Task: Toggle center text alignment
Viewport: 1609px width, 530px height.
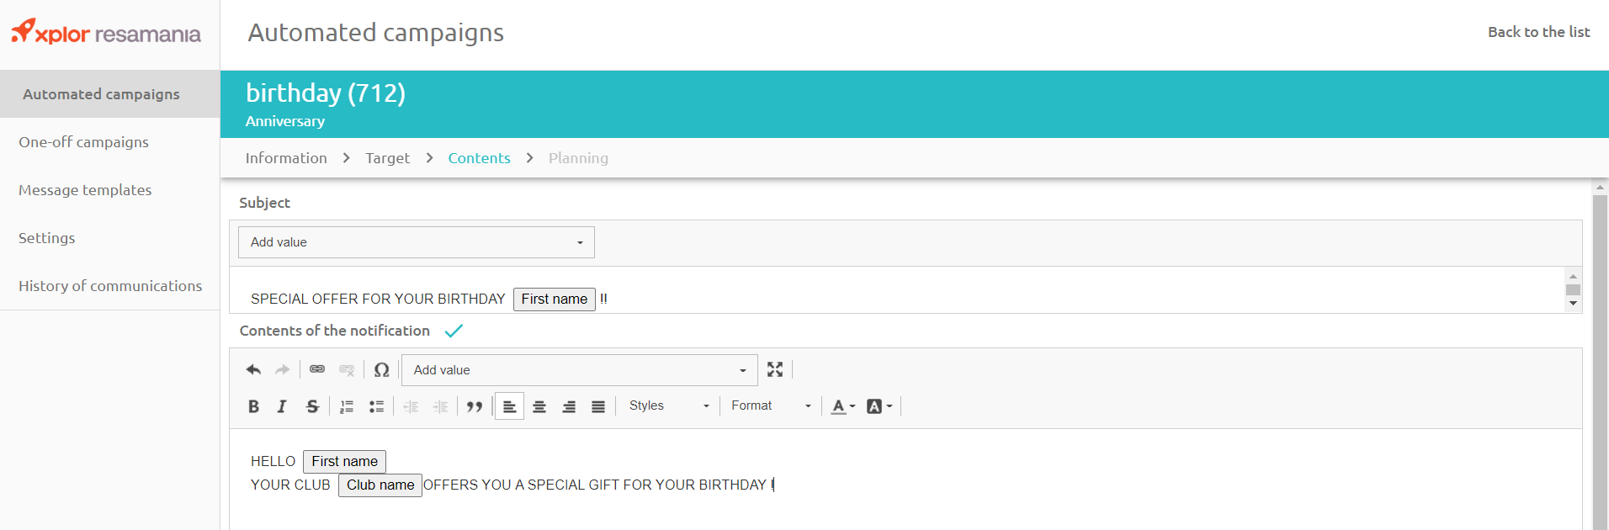Action: [x=539, y=406]
